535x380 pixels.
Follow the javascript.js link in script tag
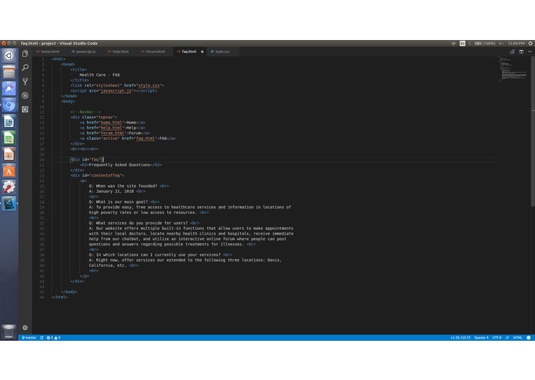pyautogui.click(x=116, y=91)
